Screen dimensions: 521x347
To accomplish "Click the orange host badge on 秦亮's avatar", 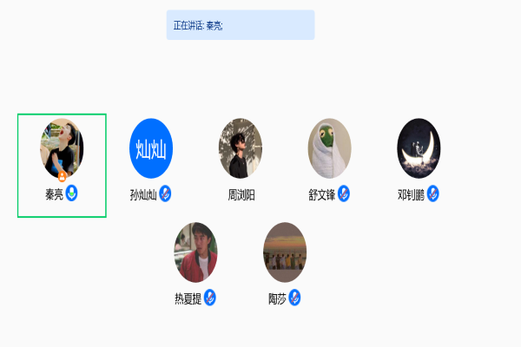I will pyautogui.click(x=63, y=177).
